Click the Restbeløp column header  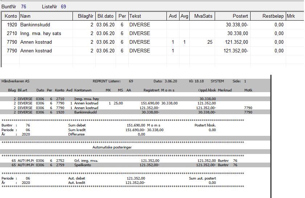tap(268, 16)
